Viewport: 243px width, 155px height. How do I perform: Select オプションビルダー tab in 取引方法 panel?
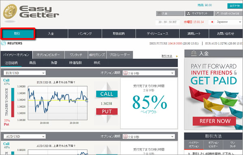213,144
